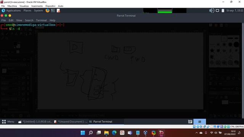This screenshot has height=137, width=244.
Task: Open the network status icon in Parrot panel
Action: coord(217,11)
